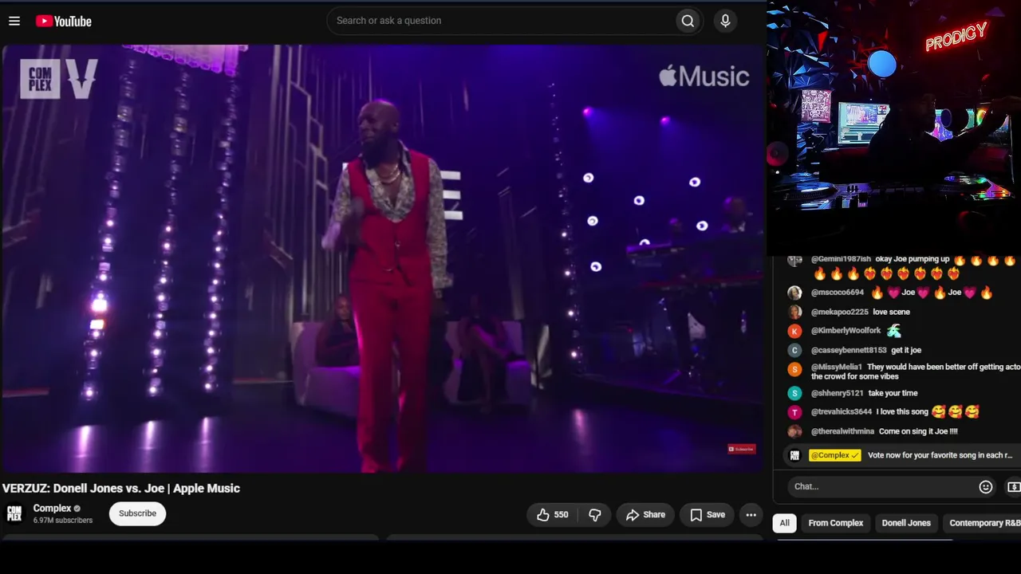Focus the "Chat..." message input
Image resolution: width=1021 pixels, height=574 pixels.
(x=881, y=486)
